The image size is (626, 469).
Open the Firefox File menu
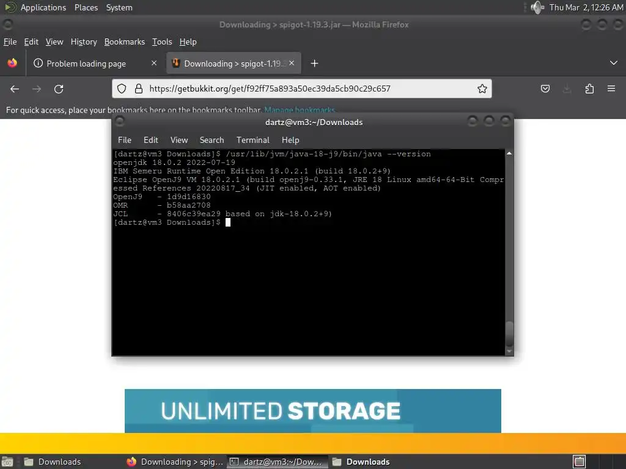click(10, 42)
